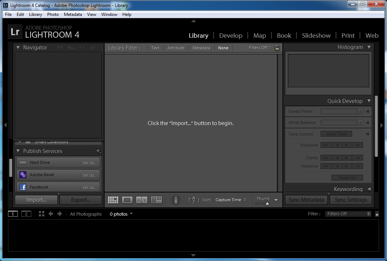Toggle sort direction A-Z icon
Image resolution: width=387 pixels, height=261 pixels.
(193, 200)
